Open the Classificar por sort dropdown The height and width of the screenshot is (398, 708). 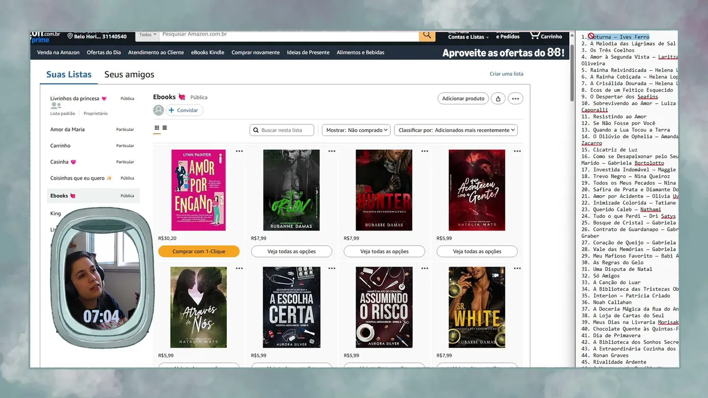pyautogui.click(x=456, y=130)
